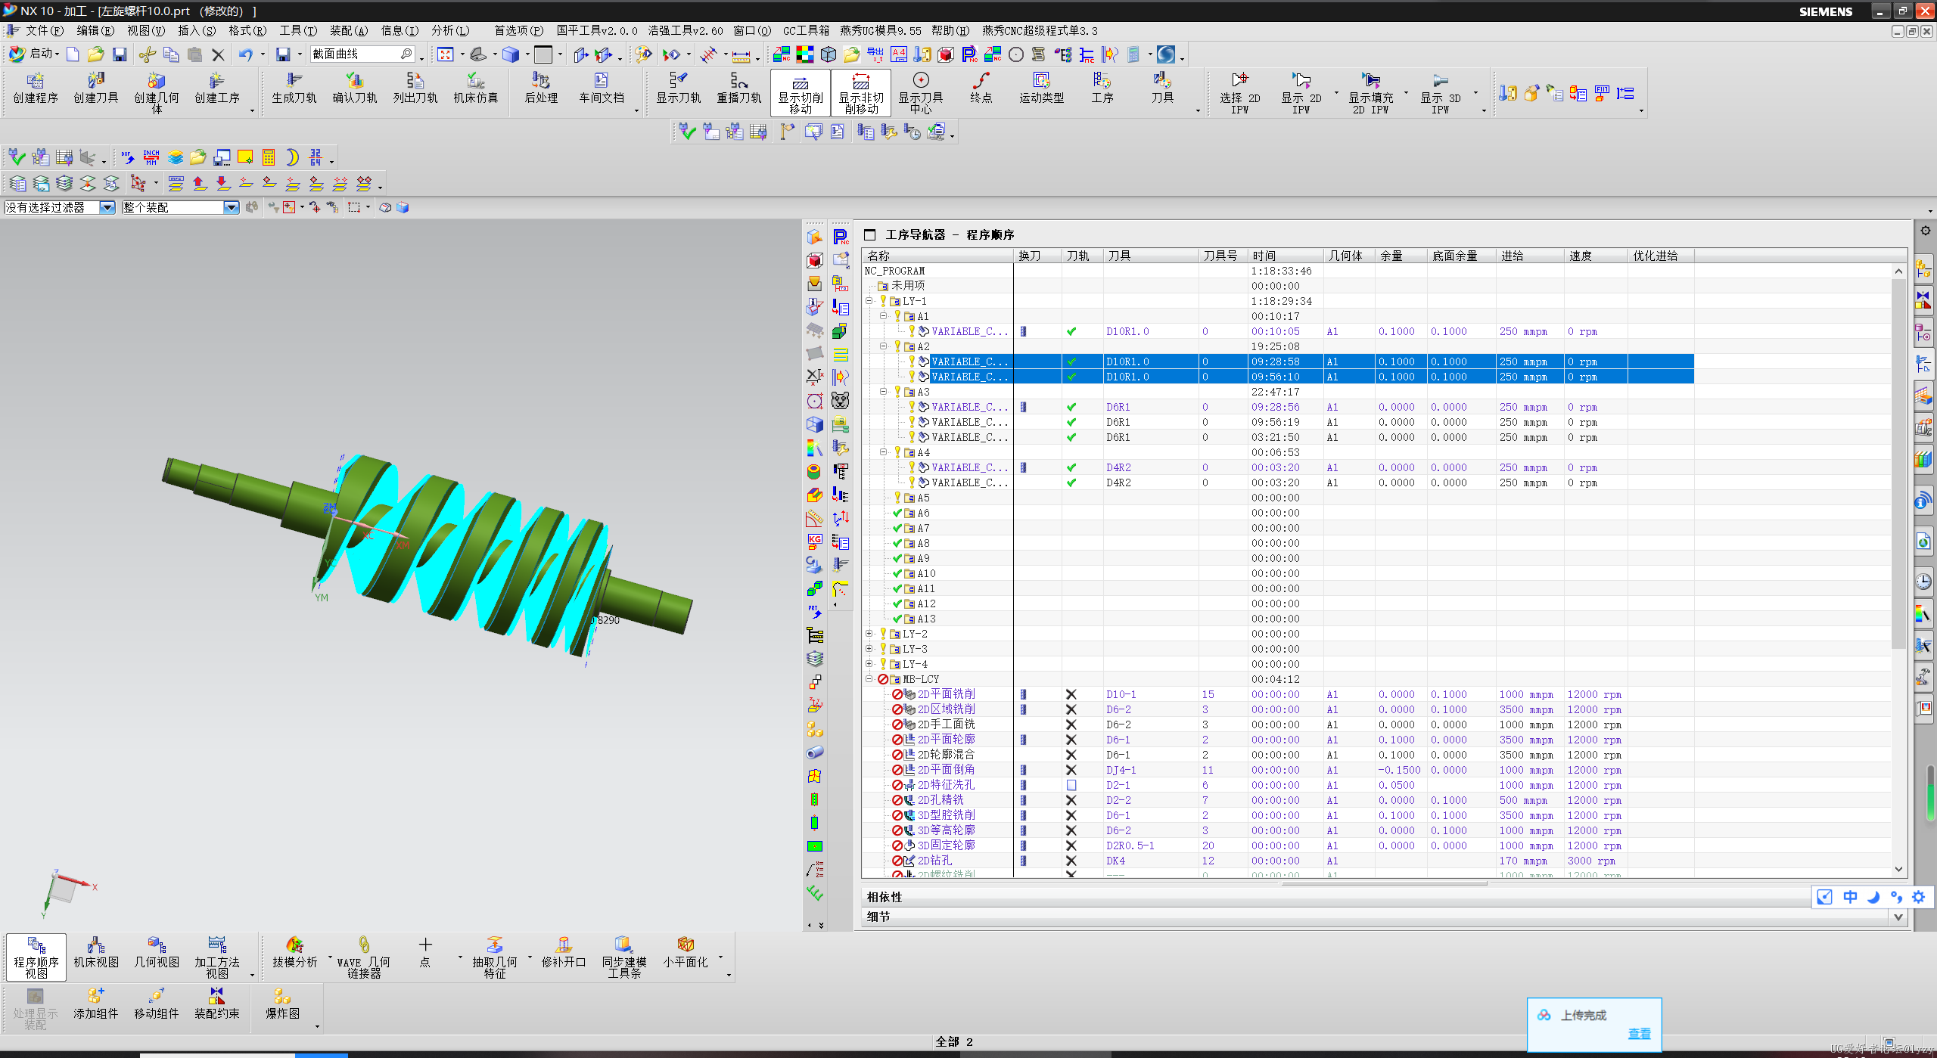Image resolution: width=1937 pixels, height=1058 pixels.
Task: Click the 车间文档 (Shop Documentation) icon
Action: click(602, 89)
